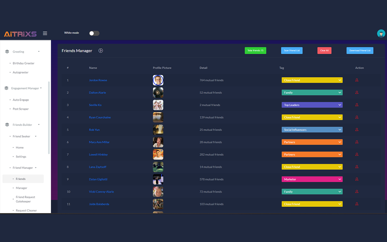
Task: Click Seville Ko profile picture
Action: point(158,105)
